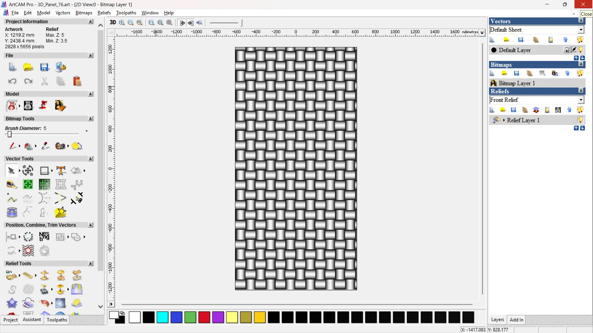The height and width of the screenshot is (333, 593).
Task: Select the Create Vector Text tool
Action: coord(61,171)
